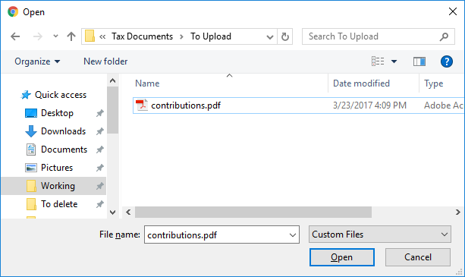465x277 pixels.
Task: Expand the address bar path history dropdown
Action: (270, 36)
